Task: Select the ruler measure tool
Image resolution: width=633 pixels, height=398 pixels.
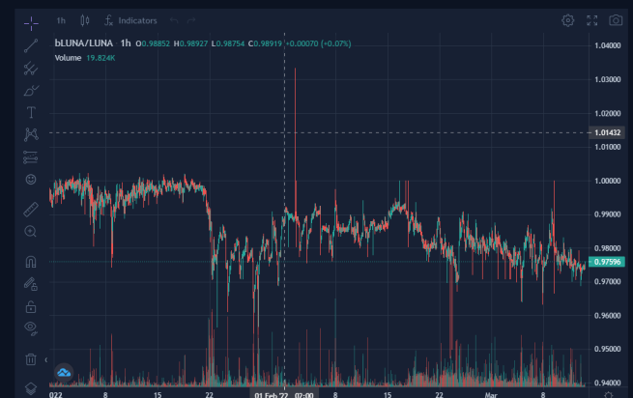Action: click(x=31, y=209)
